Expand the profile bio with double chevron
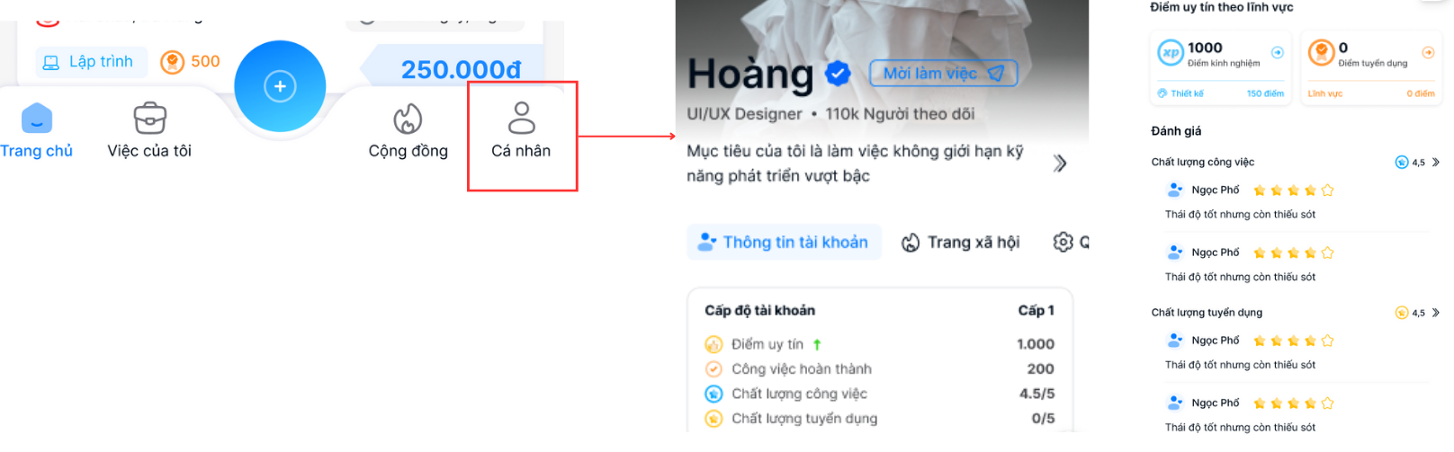The width and height of the screenshot is (1454, 452). [1060, 163]
